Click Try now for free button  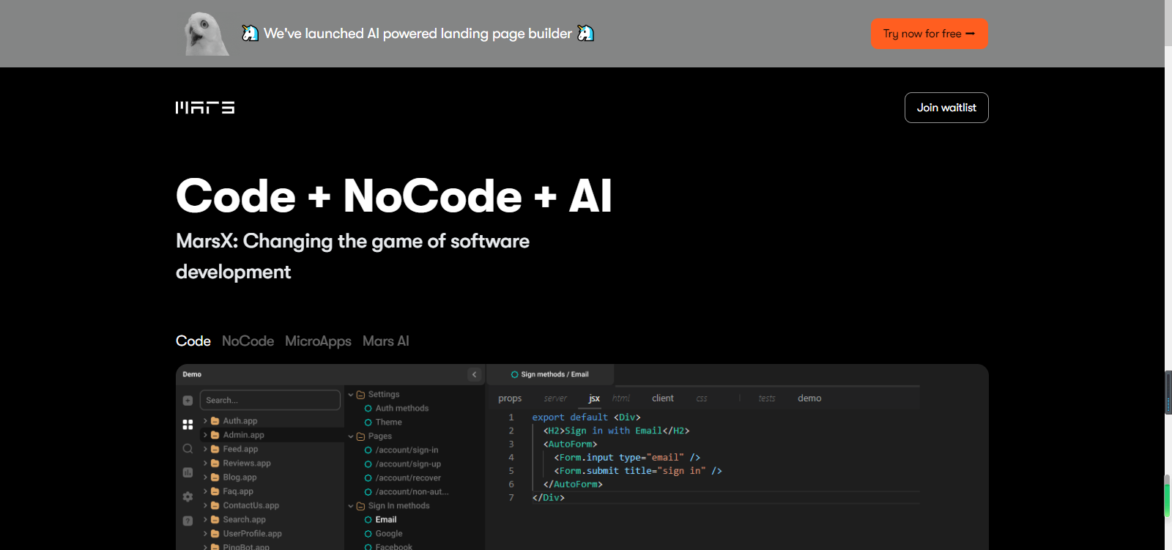click(930, 34)
